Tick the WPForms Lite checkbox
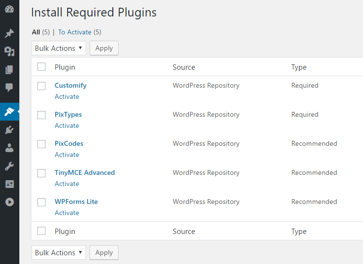 [x=42, y=202]
